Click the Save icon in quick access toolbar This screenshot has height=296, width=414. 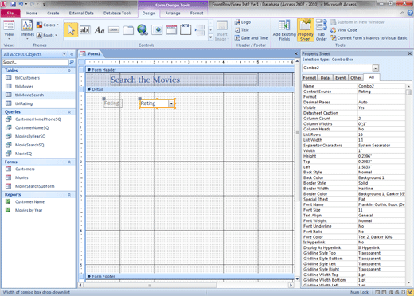click(x=13, y=4)
